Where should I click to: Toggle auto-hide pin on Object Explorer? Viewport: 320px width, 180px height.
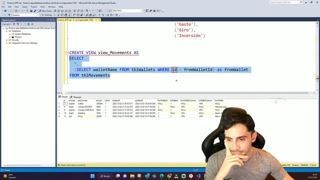pos(51,20)
